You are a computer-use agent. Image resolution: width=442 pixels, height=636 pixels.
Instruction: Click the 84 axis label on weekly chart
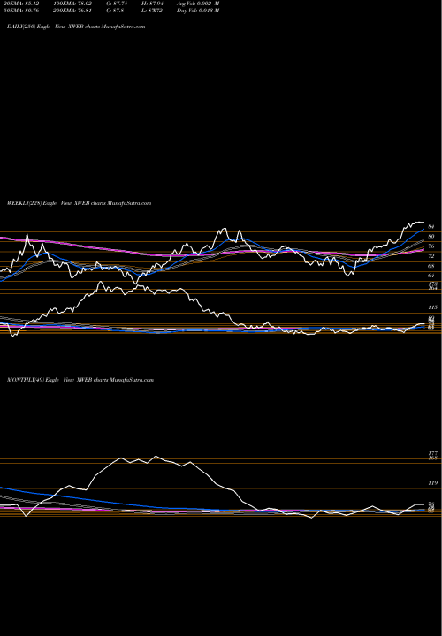(x=431, y=226)
